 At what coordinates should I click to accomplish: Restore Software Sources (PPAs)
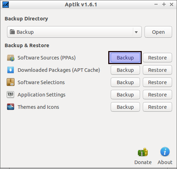click(x=157, y=58)
